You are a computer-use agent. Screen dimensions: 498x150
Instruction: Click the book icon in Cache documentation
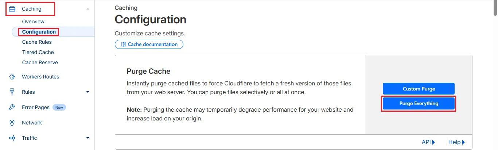pos(124,45)
